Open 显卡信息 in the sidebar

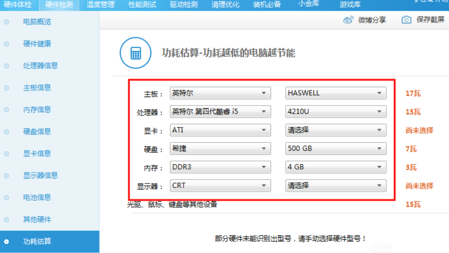(x=37, y=154)
